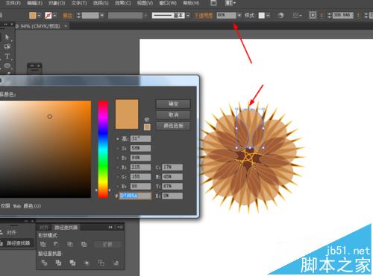The height and width of the screenshot is (276, 373).
Task: Click the Recolor Artwork globe icon
Action: [x=280, y=16]
